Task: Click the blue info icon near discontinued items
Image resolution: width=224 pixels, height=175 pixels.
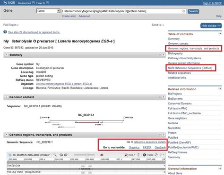Action: pyautogui.click(x=5, y=32)
